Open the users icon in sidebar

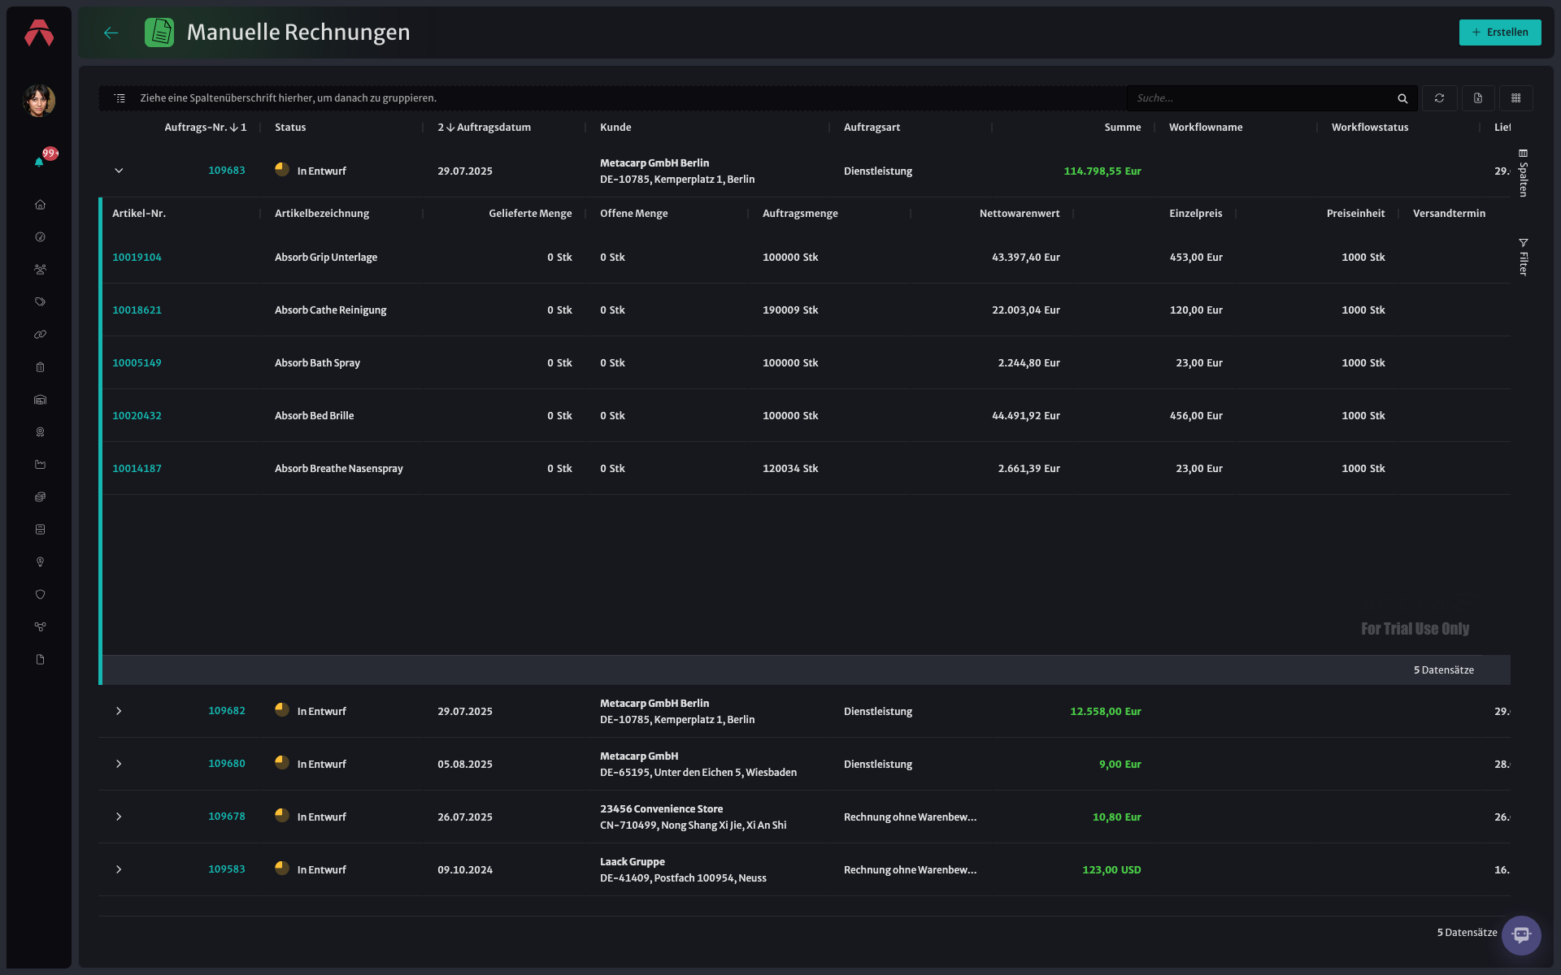point(40,270)
